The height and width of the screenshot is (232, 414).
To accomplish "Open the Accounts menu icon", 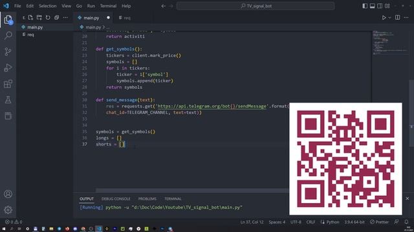I will pyautogui.click(x=8, y=194).
